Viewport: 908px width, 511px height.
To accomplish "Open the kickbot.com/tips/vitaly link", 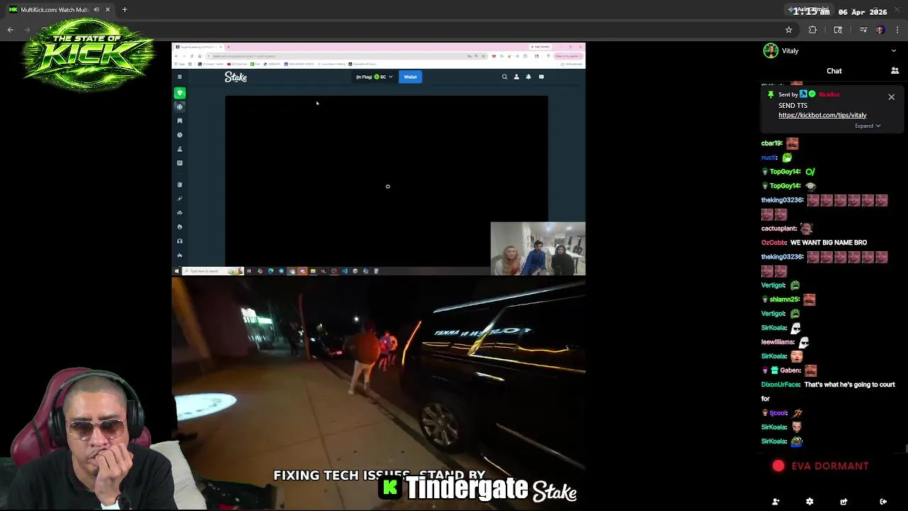I will [822, 115].
